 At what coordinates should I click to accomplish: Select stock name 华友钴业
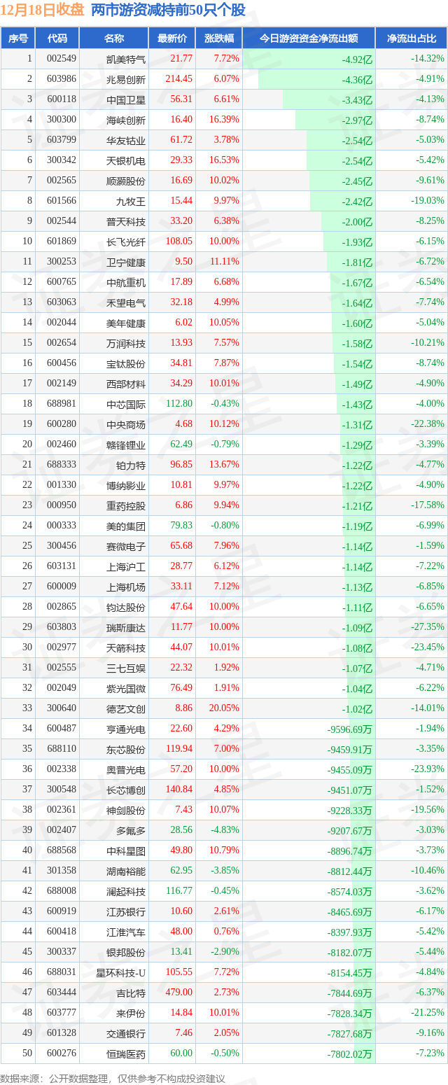pyautogui.click(x=126, y=140)
